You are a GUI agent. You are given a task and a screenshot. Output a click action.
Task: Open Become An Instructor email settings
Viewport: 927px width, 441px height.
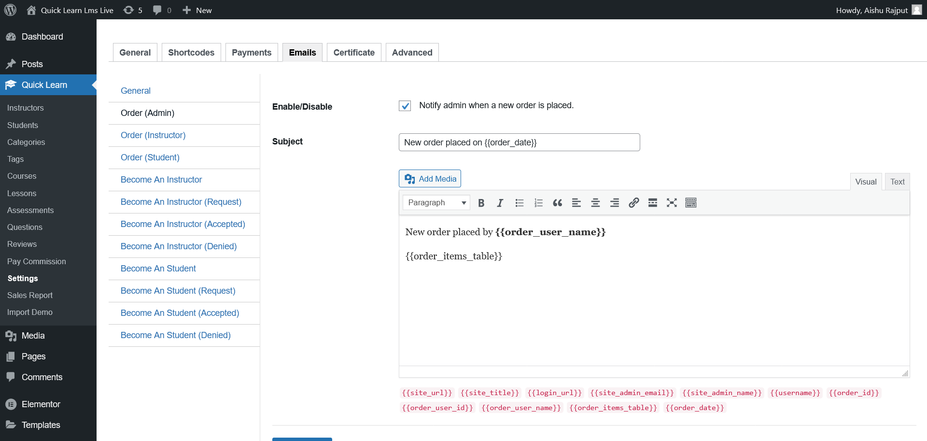[161, 180]
